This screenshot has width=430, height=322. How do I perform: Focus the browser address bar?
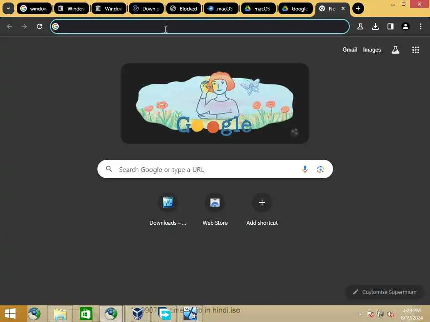(199, 26)
